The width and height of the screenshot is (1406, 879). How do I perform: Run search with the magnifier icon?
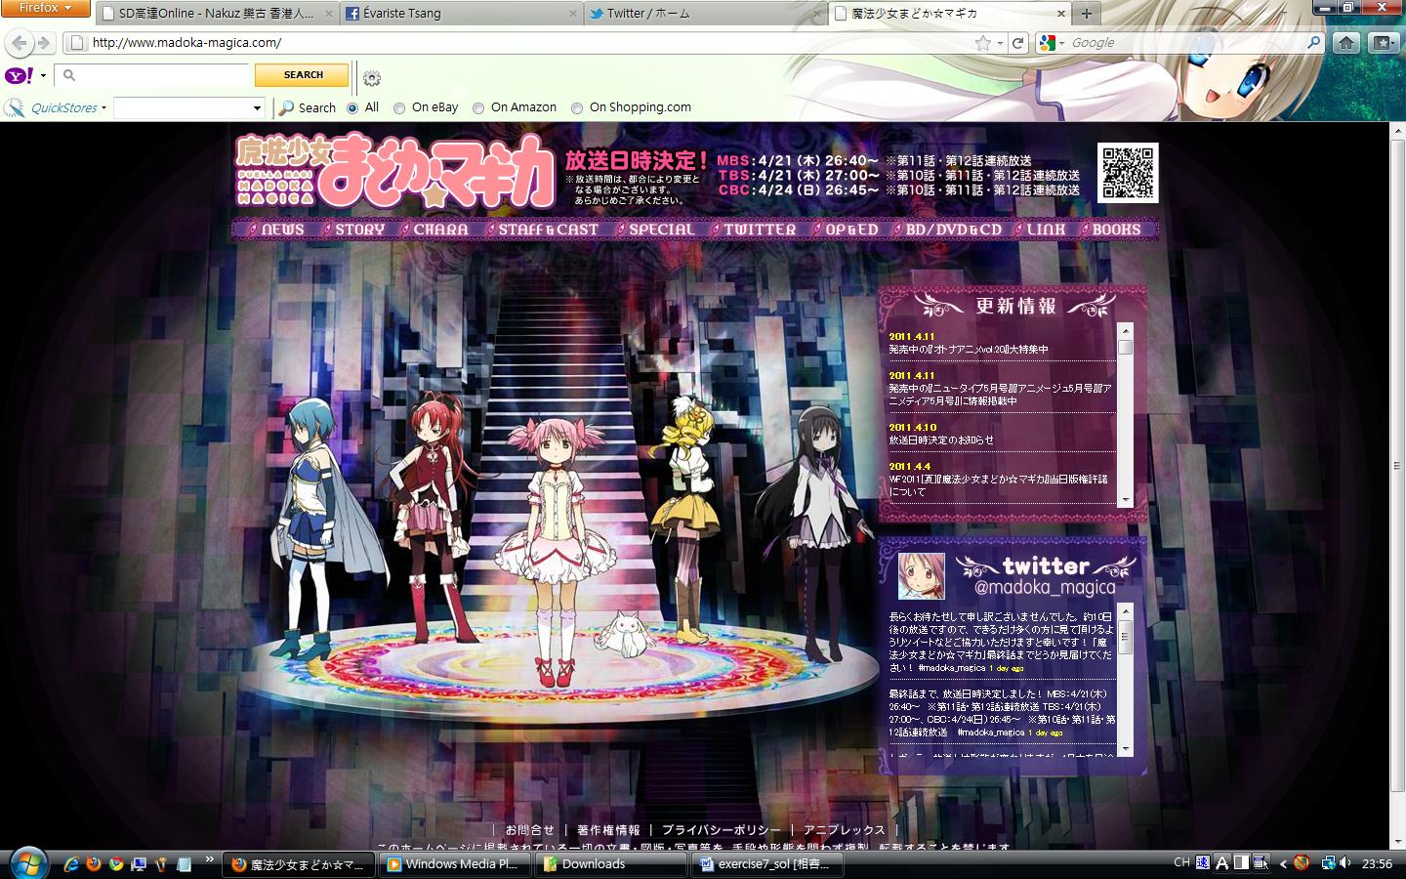(1314, 43)
